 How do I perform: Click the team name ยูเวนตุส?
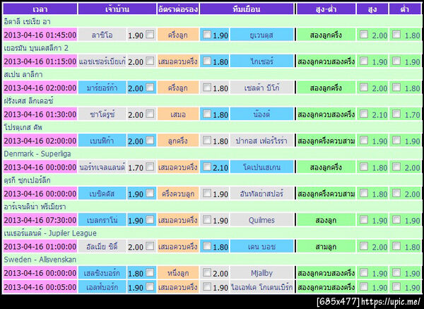[261, 35]
